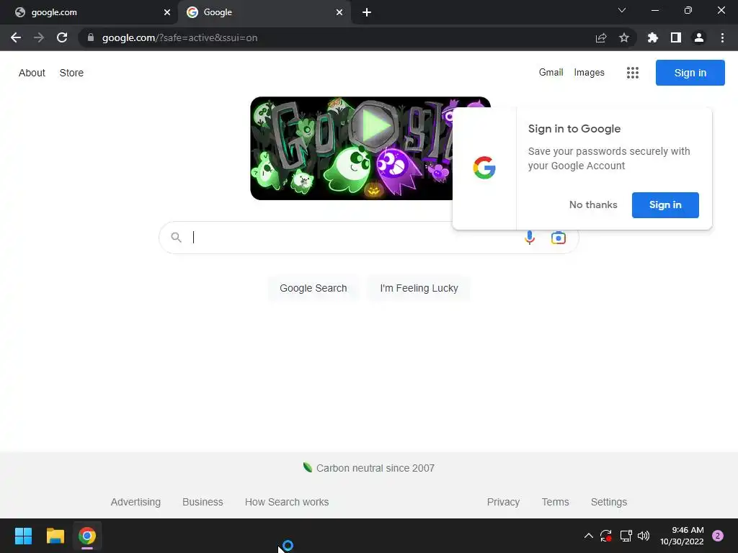Close the google.com tab
This screenshot has height=553, width=738.
coord(166,12)
